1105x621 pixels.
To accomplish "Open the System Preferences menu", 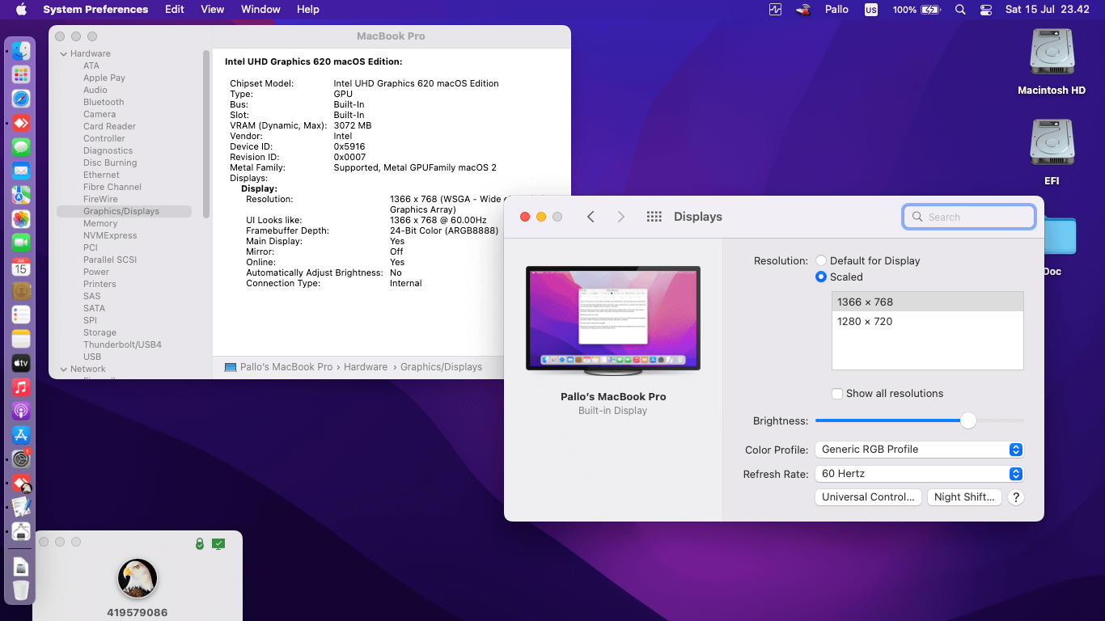I will click(x=95, y=10).
